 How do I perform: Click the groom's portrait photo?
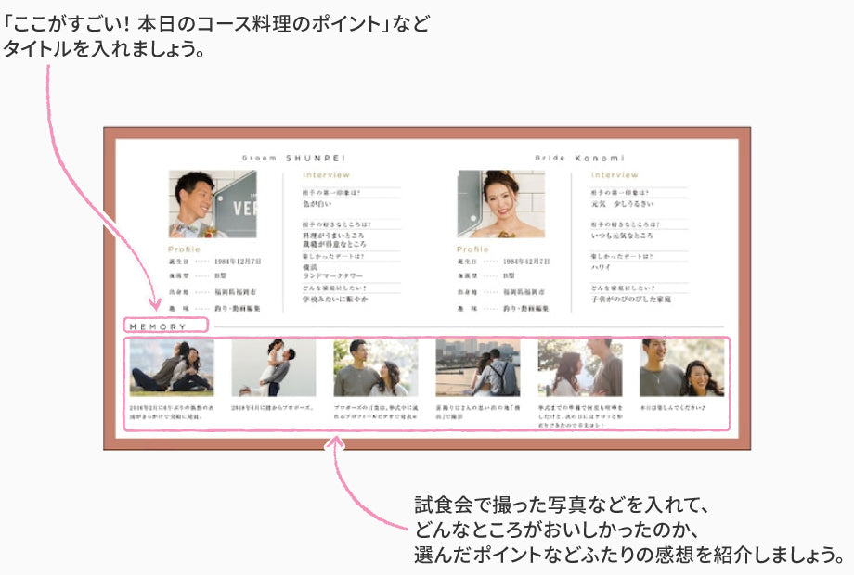212,204
